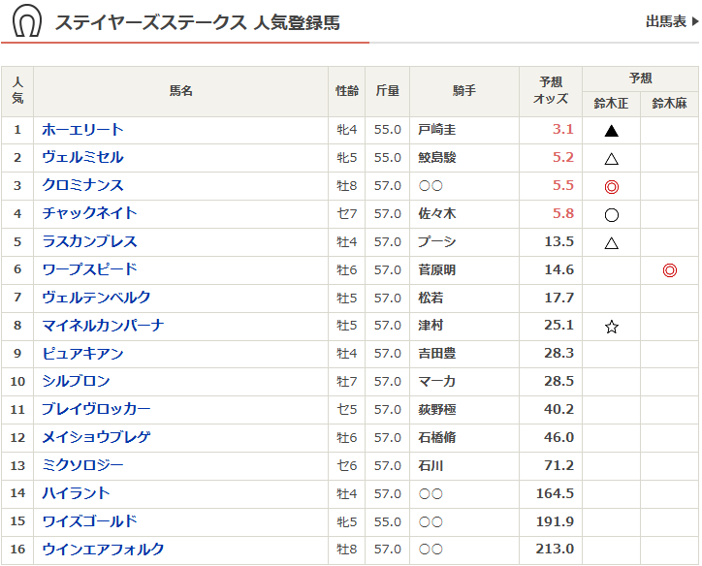
Task: Click the white triangle mark for ラスカンブレス
Action: click(611, 242)
